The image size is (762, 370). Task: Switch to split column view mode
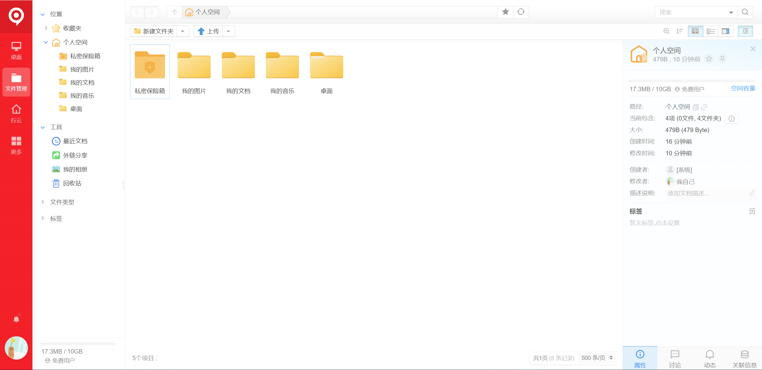[725, 31]
